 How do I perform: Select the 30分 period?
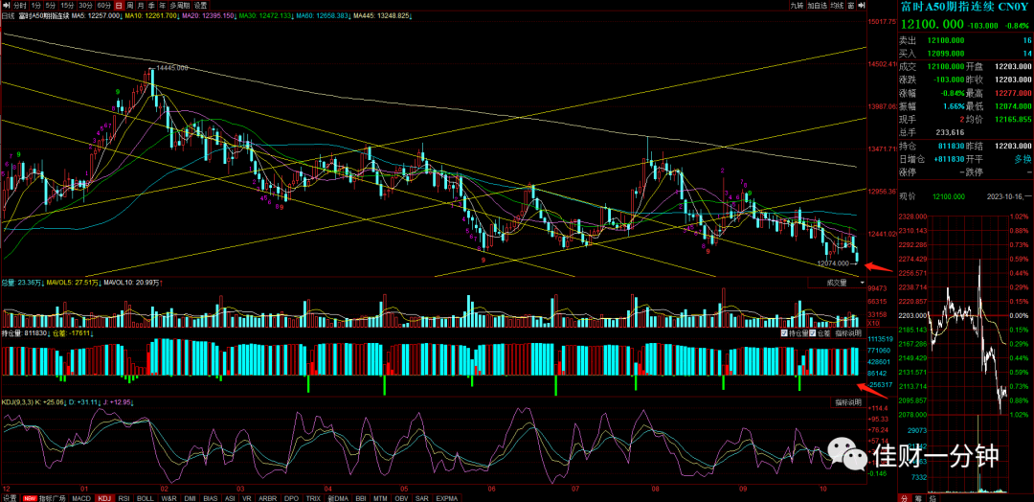[x=86, y=5]
